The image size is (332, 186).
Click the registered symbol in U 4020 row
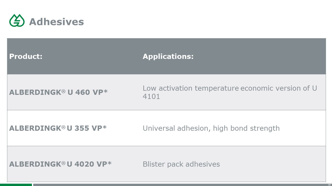tap(64, 163)
